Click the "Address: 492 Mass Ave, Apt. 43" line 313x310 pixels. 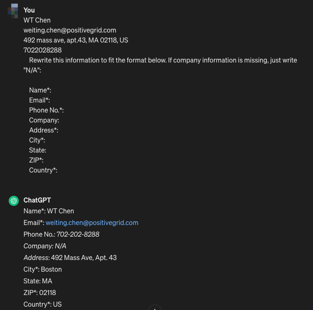click(70, 257)
